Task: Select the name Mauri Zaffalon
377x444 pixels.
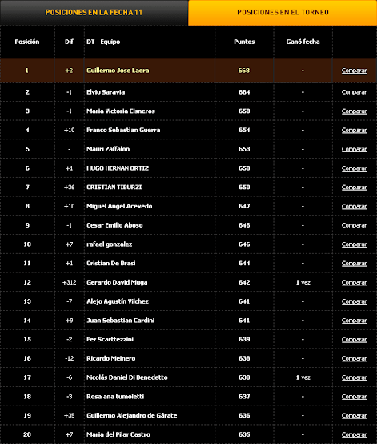Action: point(108,149)
